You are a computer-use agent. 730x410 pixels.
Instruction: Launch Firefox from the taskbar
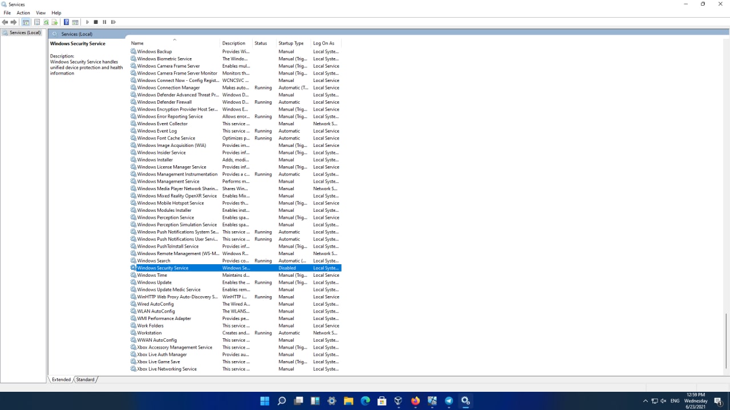(x=415, y=401)
